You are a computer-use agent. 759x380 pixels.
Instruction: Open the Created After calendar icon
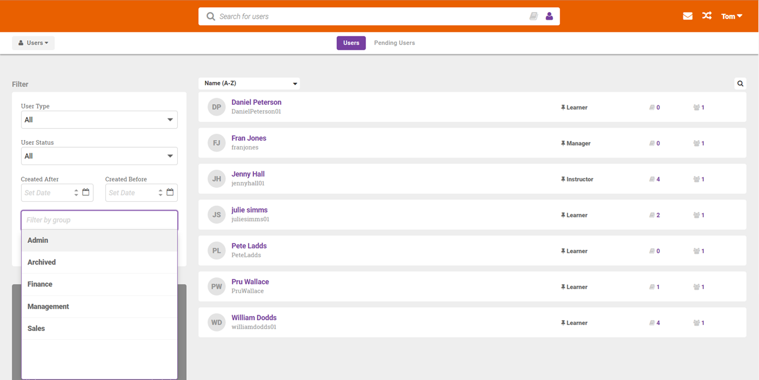[86, 192]
